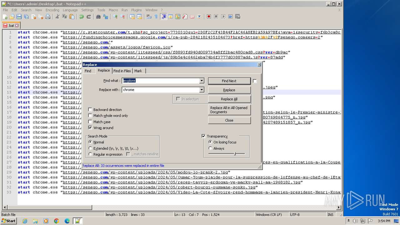Click the Find Next button
400x225 pixels.
click(229, 81)
